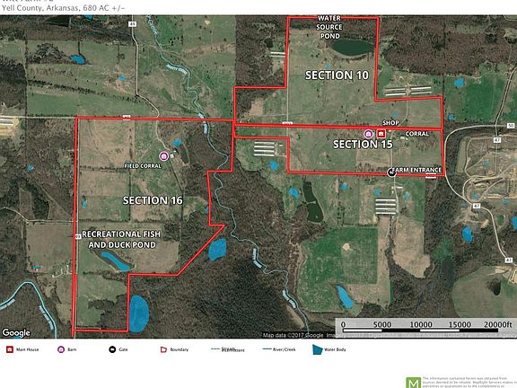Click the Main House marker in Section 15

[381, 134]
